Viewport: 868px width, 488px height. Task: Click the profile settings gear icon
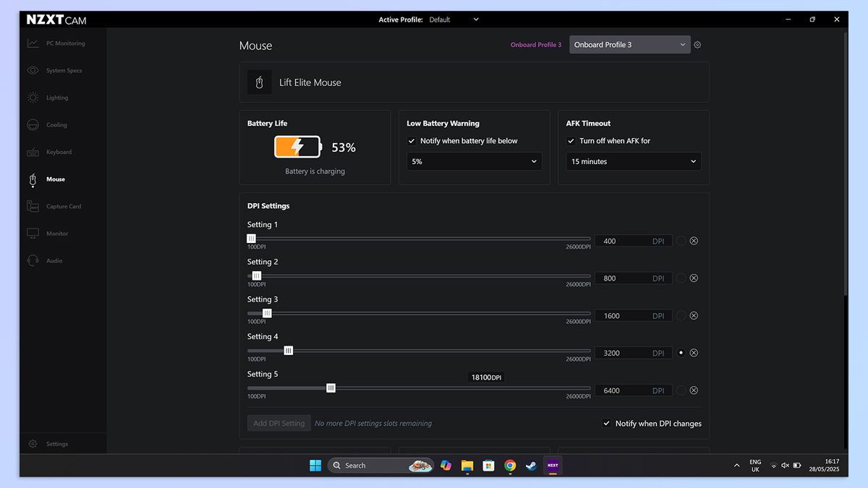point(697,44)
